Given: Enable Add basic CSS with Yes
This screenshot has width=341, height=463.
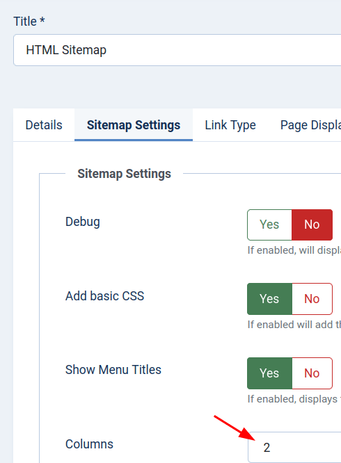Looking at the screenshot, I should click(269, 299).
